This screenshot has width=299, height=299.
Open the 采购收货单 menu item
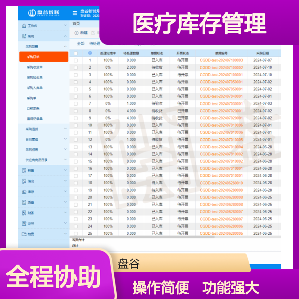coord(35,67)
